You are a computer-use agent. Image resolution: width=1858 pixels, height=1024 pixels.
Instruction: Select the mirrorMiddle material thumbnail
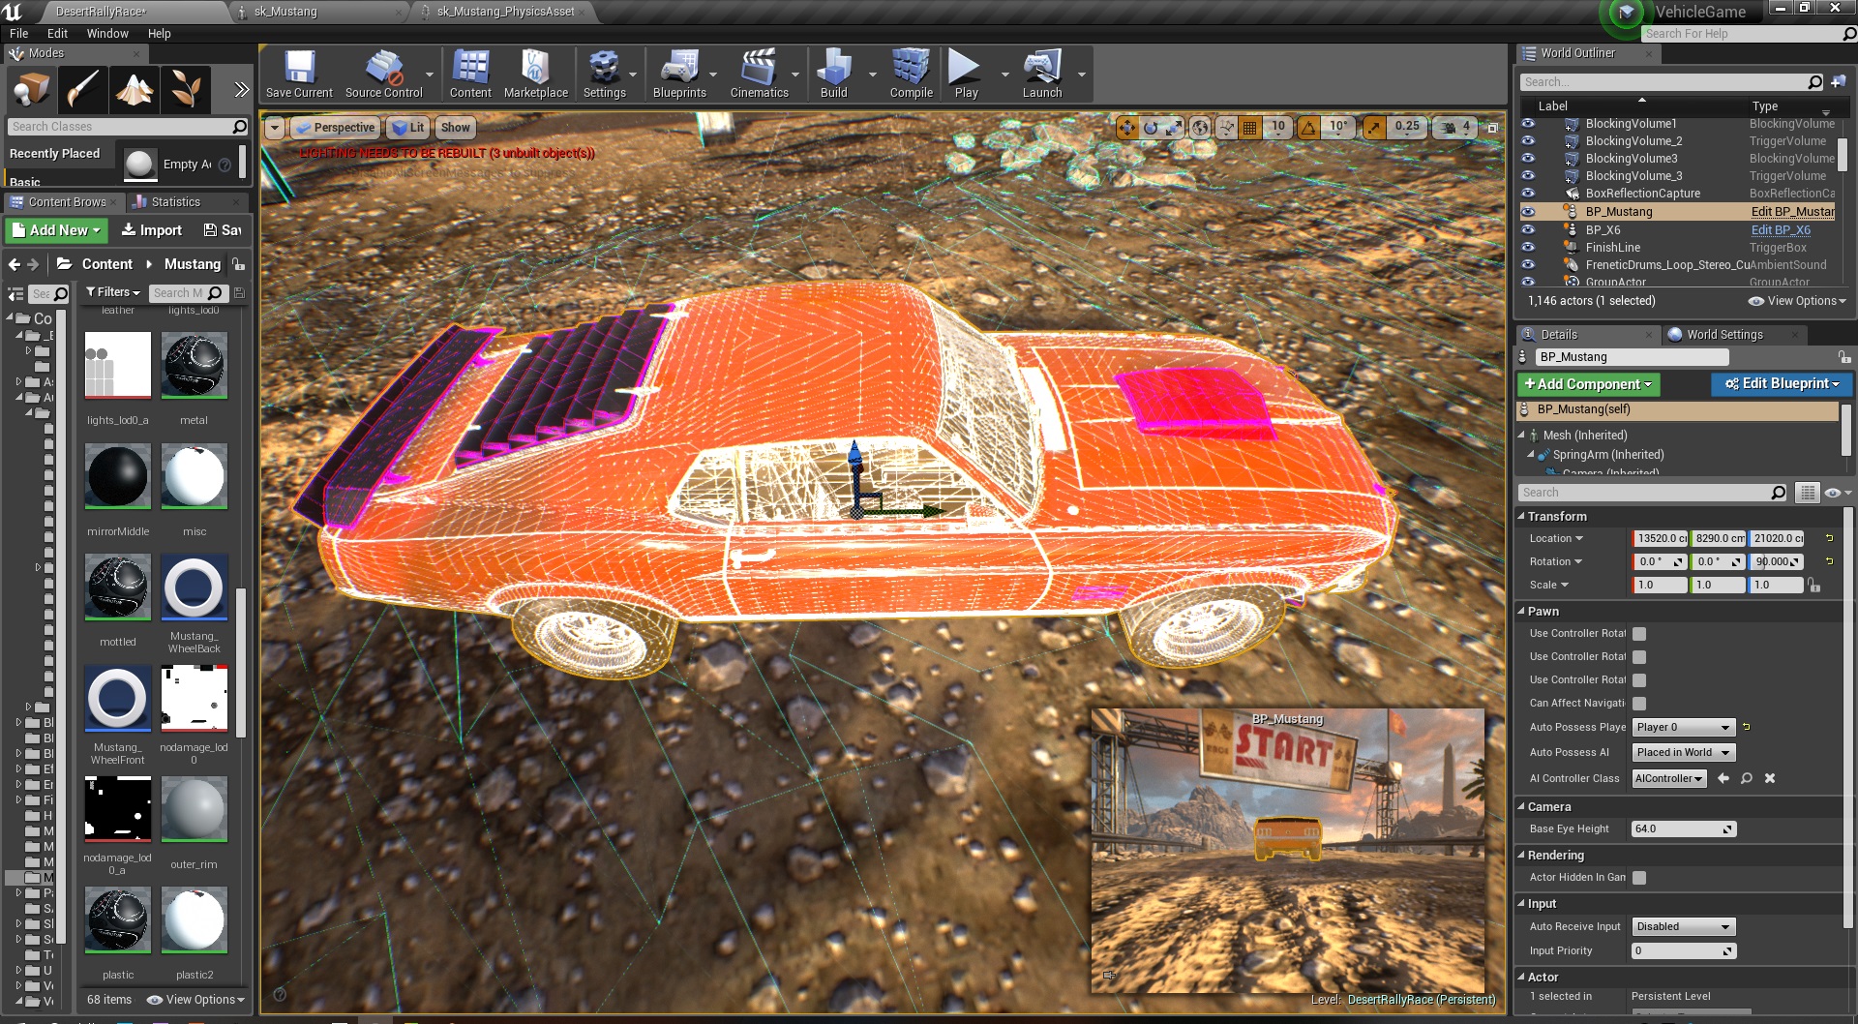pos(118,476)
